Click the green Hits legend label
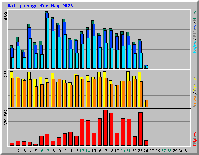 tap(195, 16)
